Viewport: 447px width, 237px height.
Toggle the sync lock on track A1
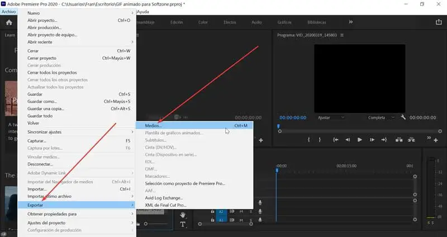click(232, 220)
